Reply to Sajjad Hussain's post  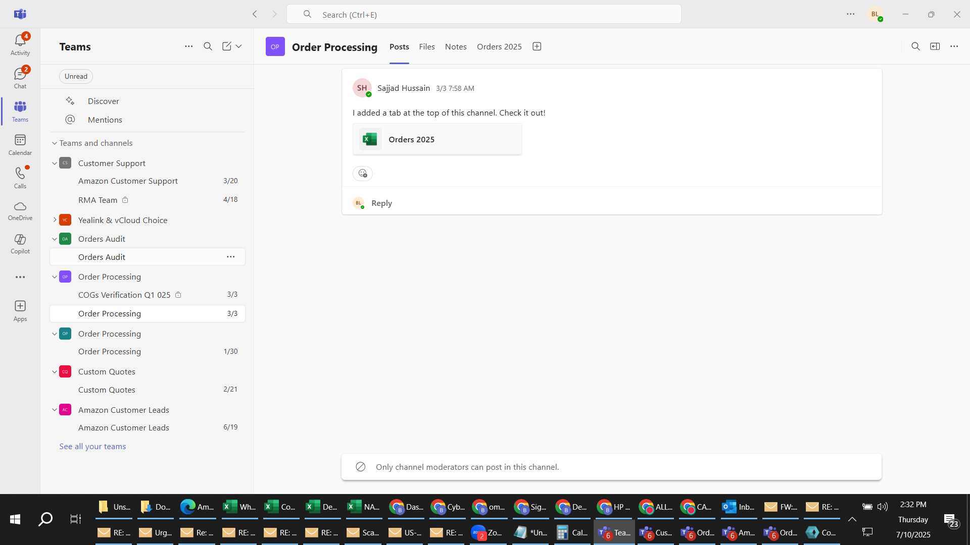(381, 203)
